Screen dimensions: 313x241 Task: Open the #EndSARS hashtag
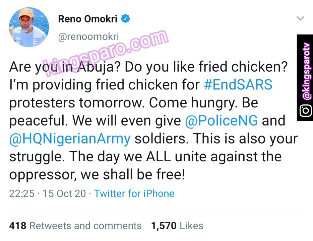tap(238, 85)
